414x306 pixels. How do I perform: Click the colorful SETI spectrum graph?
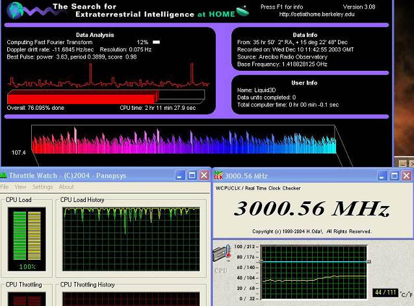click(x=184, y=140)
